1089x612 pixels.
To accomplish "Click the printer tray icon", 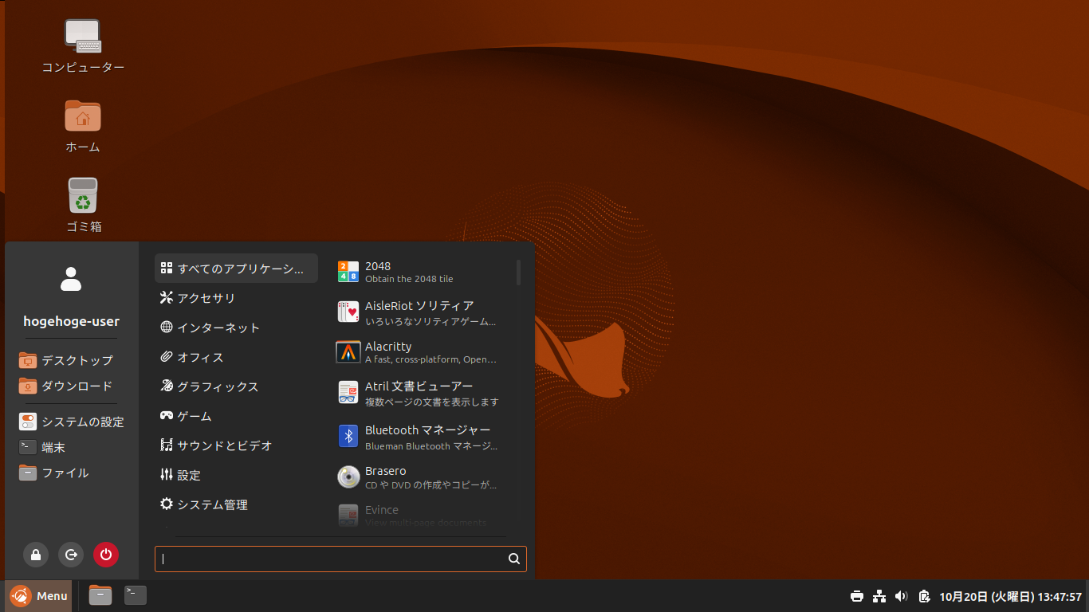I will click(x=857, y=596).
